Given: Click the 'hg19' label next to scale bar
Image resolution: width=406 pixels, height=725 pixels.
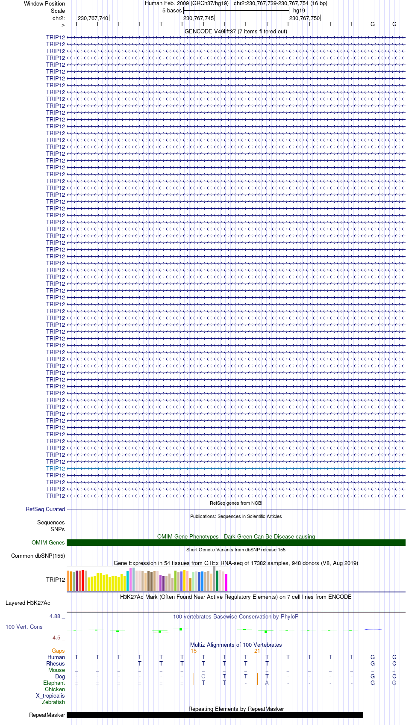Looking at the screenshot, I should coord(299,10).
